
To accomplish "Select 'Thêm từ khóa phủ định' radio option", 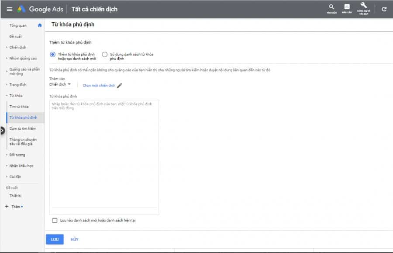I will pos(53,55).
